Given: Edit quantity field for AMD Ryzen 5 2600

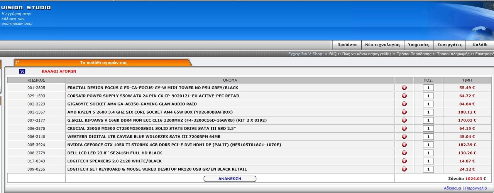Looking at the screenshot, I should 428,112.
